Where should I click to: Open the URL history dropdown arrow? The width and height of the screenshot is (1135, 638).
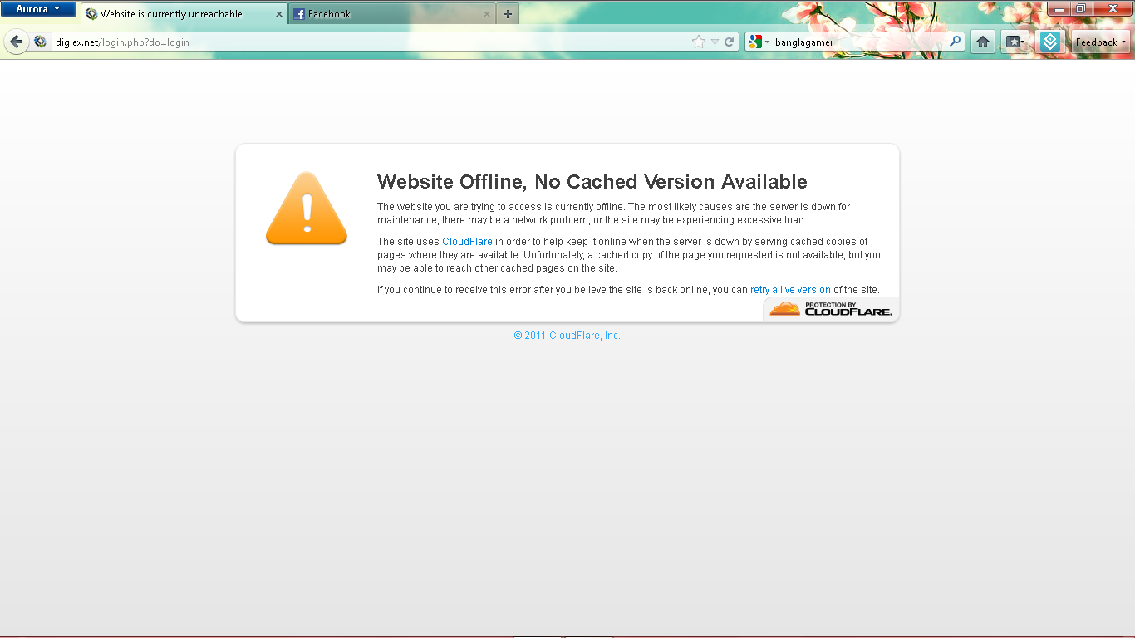(x=715, y=42)
